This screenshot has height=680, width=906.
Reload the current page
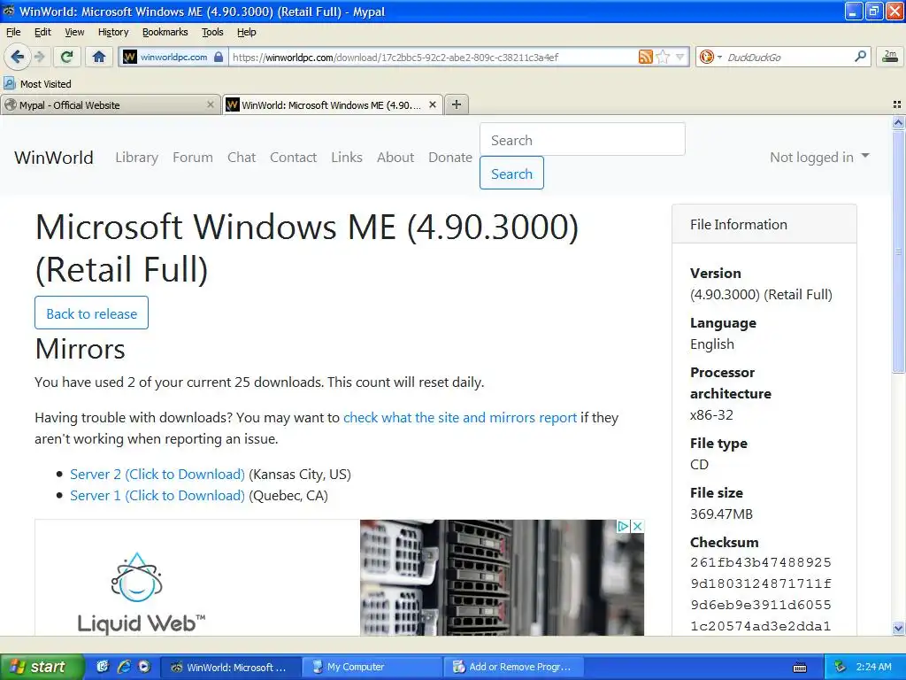(67, 57)
